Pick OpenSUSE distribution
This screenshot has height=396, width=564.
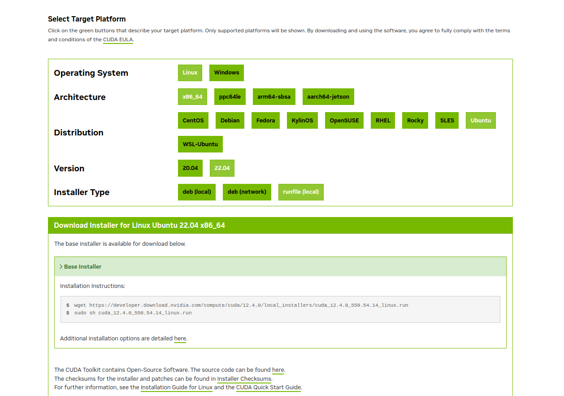[344, 121]
